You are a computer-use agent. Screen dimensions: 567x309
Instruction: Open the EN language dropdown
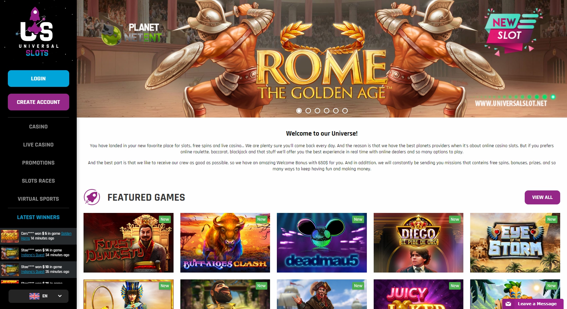tap(39, 296)
